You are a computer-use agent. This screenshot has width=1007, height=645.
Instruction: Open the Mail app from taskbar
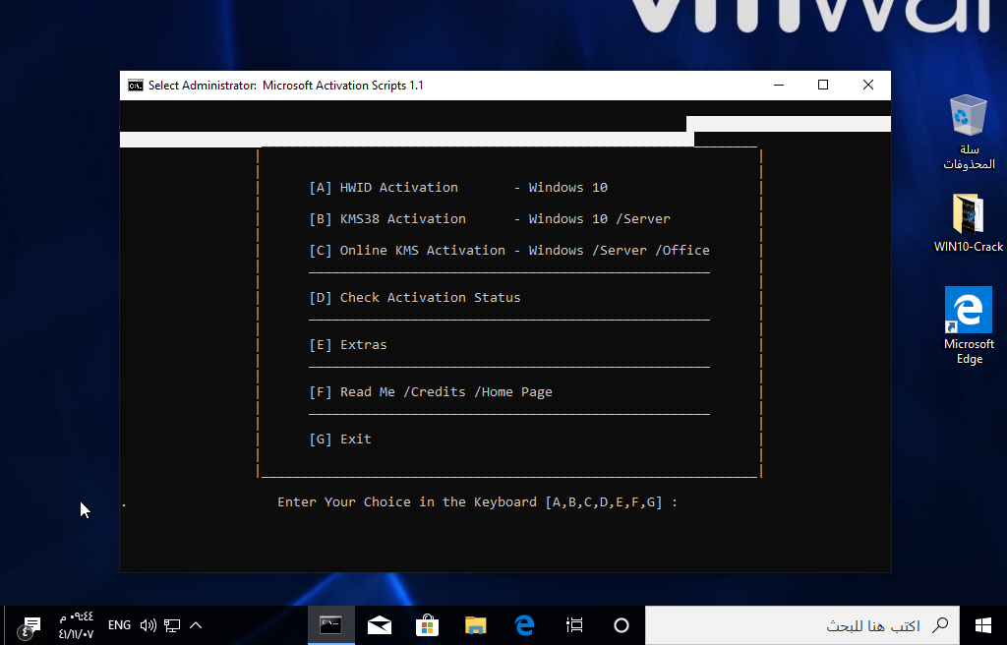point(380,625)
